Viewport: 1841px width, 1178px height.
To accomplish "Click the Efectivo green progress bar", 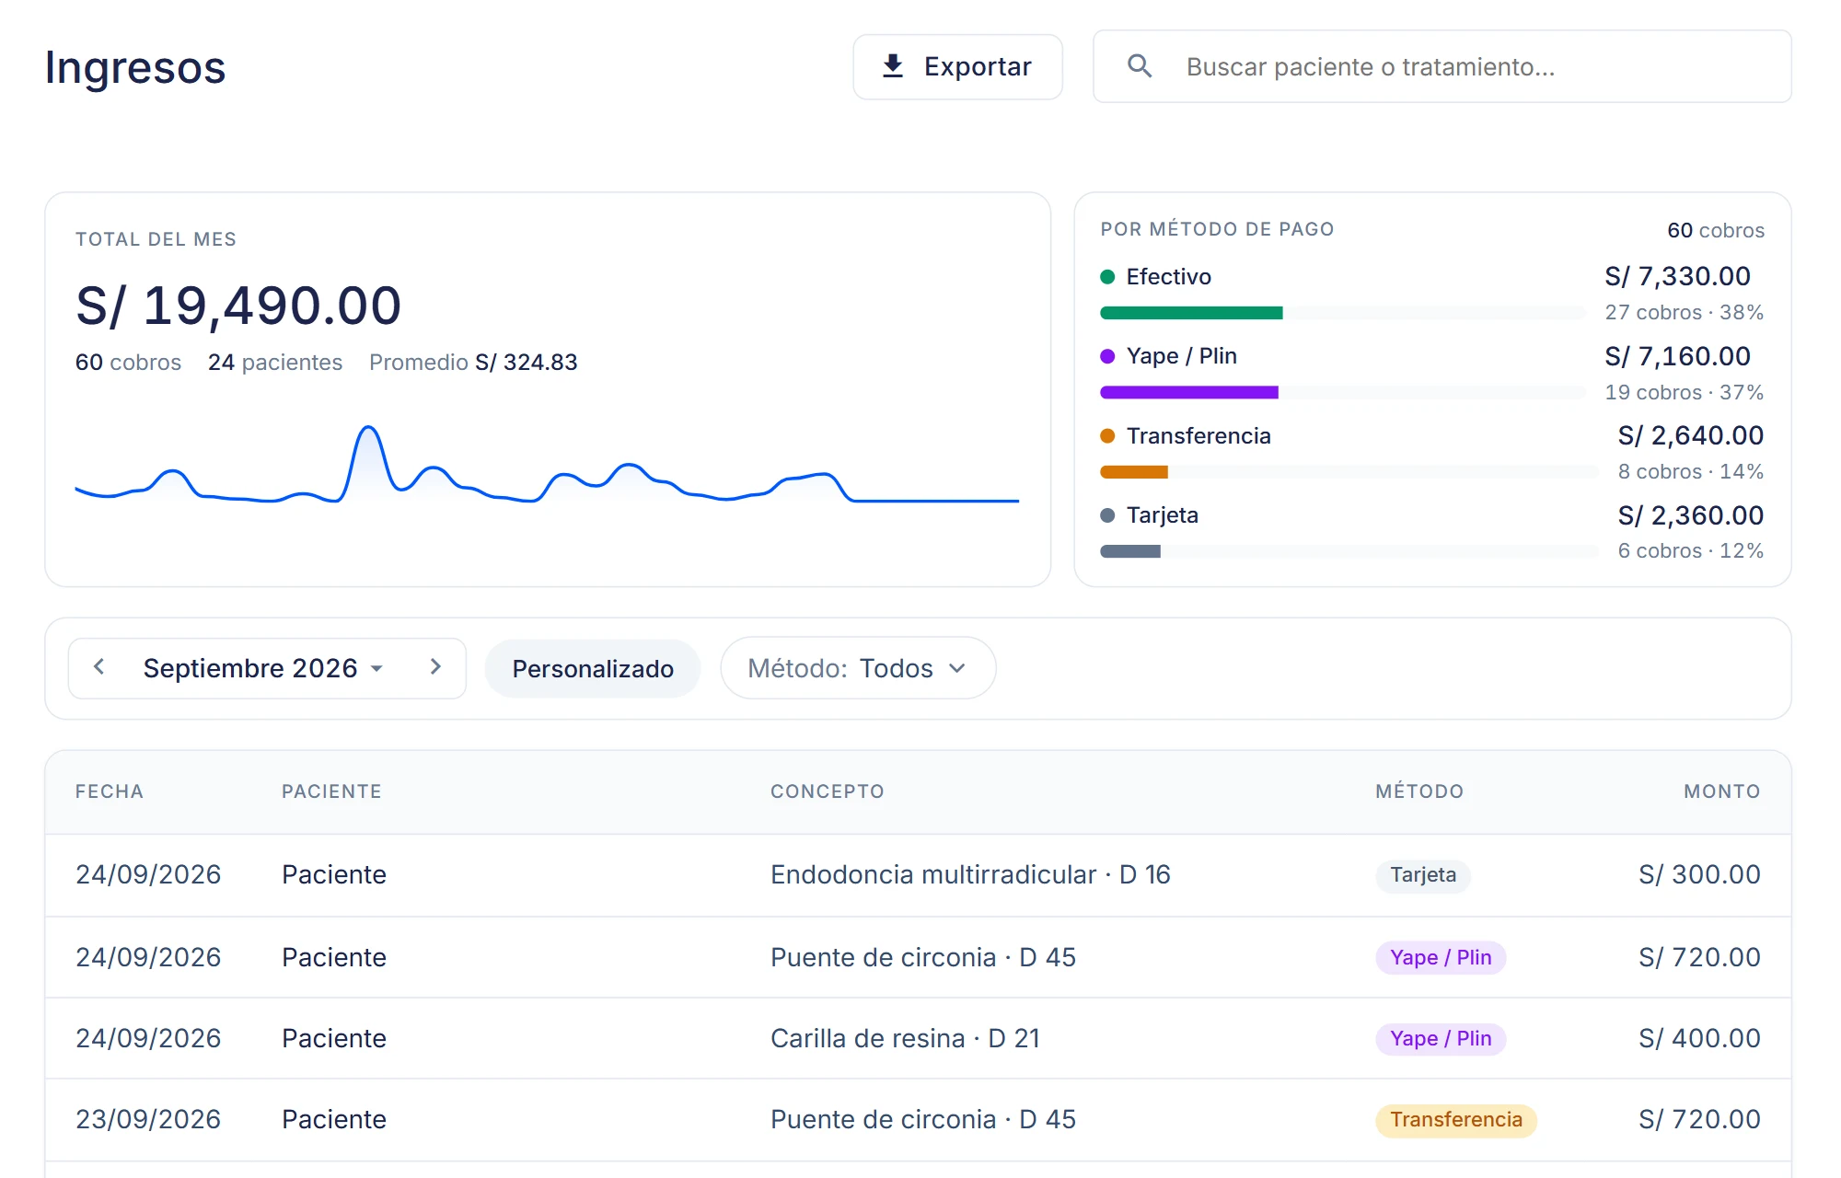I will coord(1191,313).
